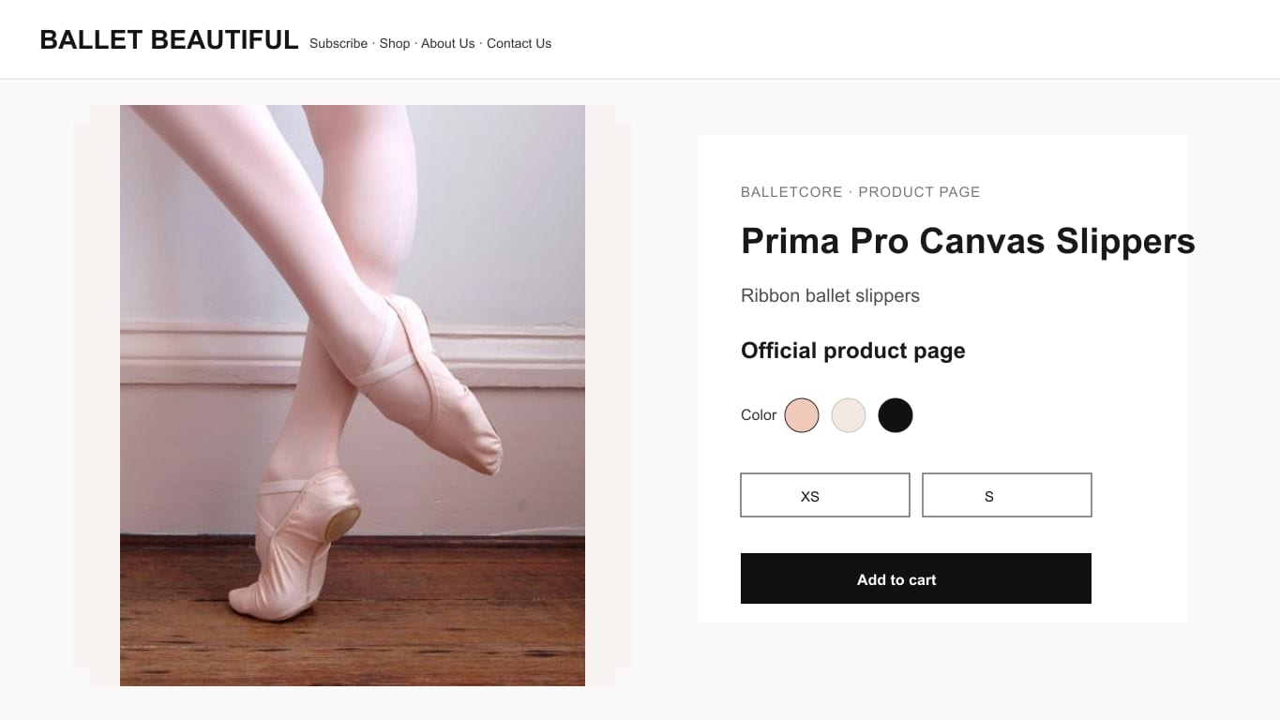
Task: Click the Official product page heading
Action: pyautogui.click(x=853, y=351)
